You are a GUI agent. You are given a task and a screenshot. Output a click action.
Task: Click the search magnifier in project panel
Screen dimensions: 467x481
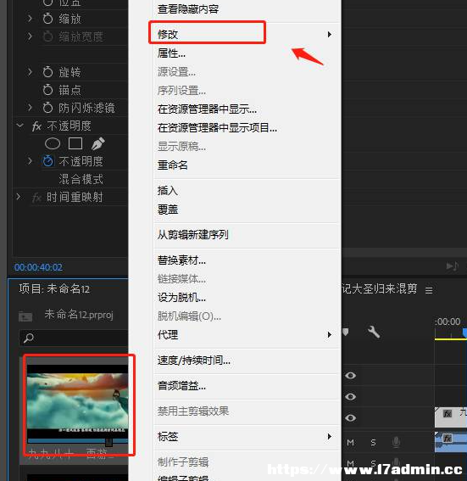[x=29, y=338]
